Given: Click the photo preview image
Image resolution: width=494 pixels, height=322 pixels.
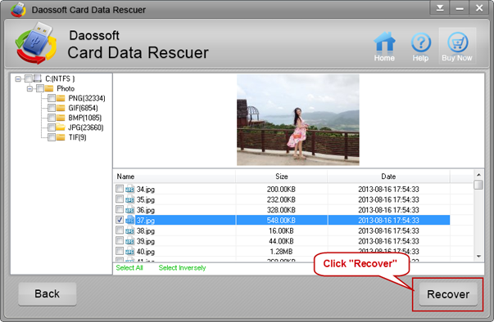Looking at the screenshot, I should point(298,120).
